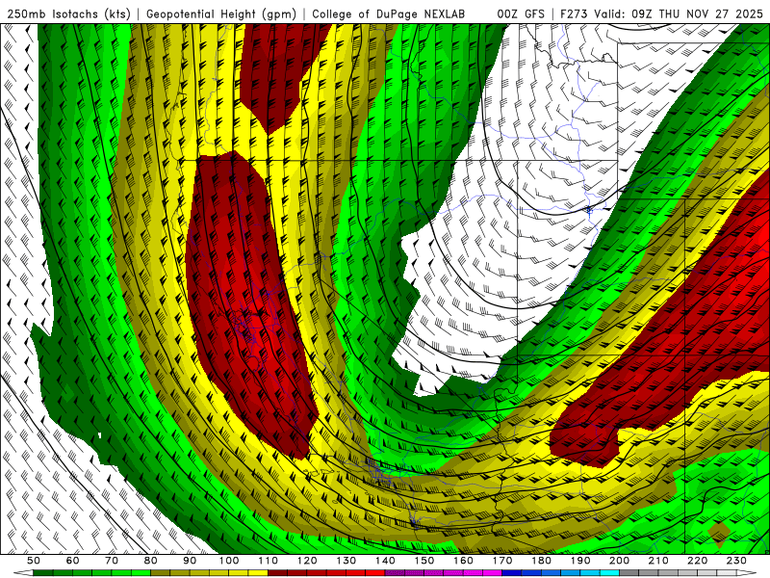Image resolution: width=770 pixels, height=578 pixels.
Task: Click the 100 value on the color scale
Action: click(x=229, y=561)
